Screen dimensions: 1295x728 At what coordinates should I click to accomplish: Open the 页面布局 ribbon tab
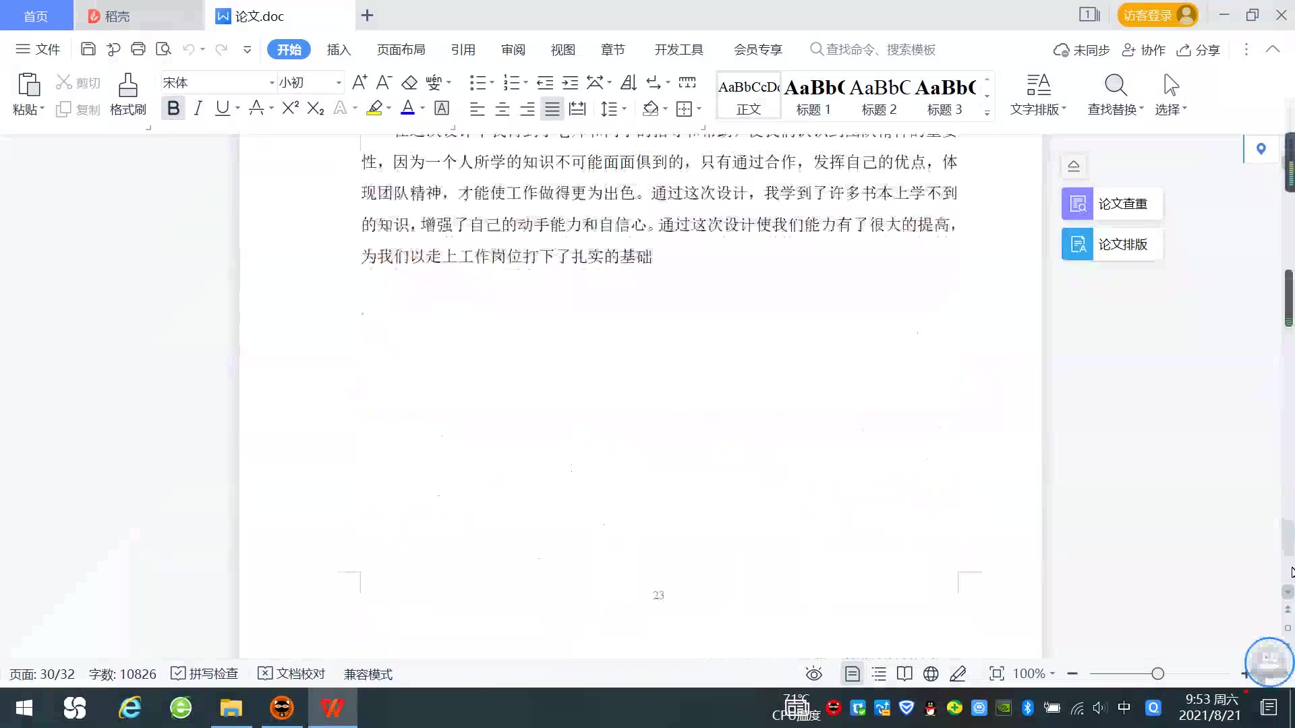tap(401, 49)
